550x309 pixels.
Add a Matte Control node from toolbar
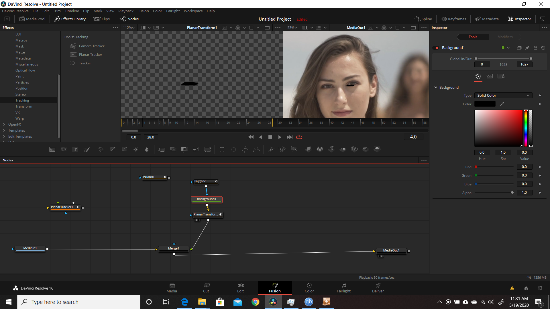[x=184, y=149]
